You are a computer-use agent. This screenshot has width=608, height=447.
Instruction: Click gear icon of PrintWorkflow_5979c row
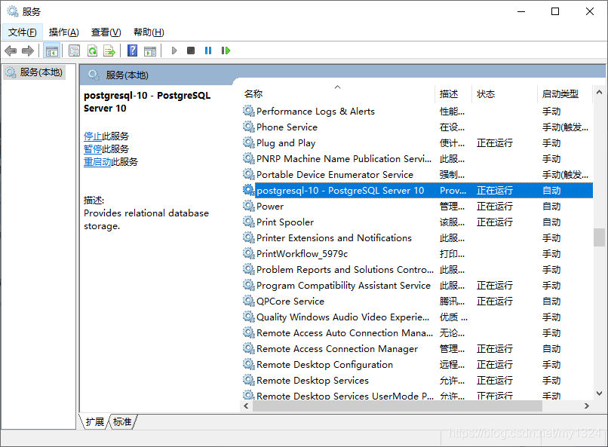(x=248, y=254)
